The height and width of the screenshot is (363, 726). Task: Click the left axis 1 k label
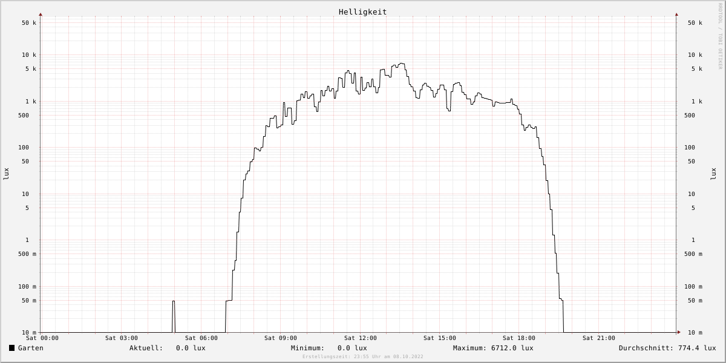click(x=31, y=102)
